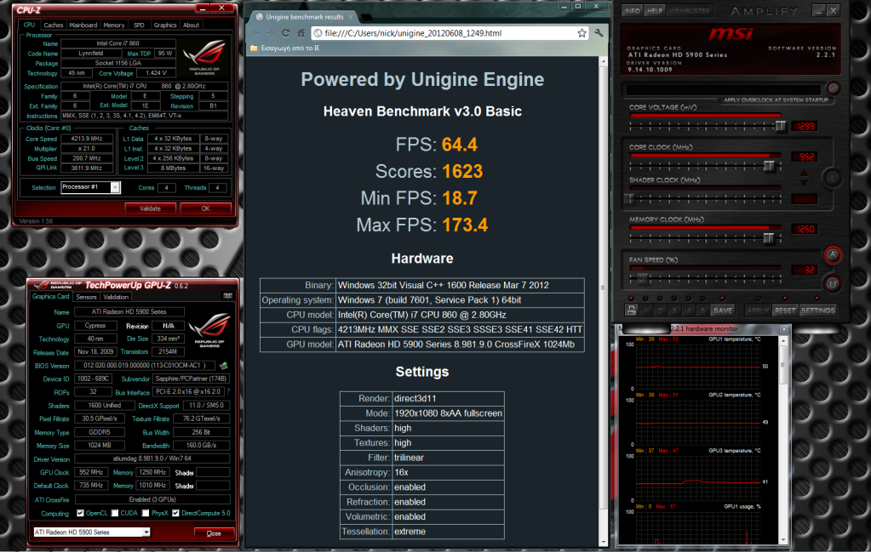Click the core clock value 952 display
The width and height of the screenshot is (871, 552).
tap(805, 157)
